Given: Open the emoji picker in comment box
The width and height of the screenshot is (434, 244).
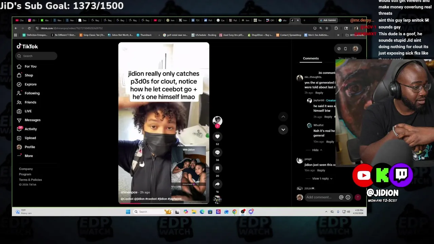Looking at the screenshot, I should click(x=348, y=197).
